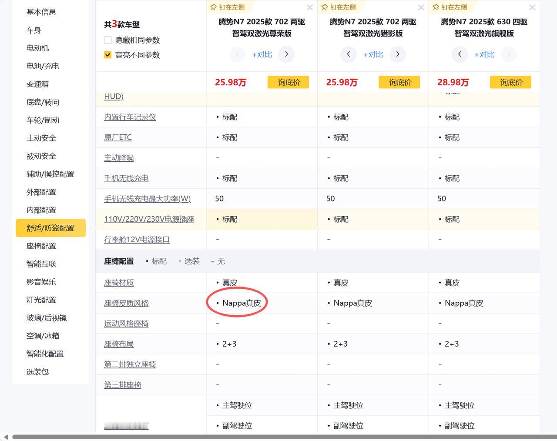Open the 座椅材质 parameter link
557x441 pixels.
[119, 283]
